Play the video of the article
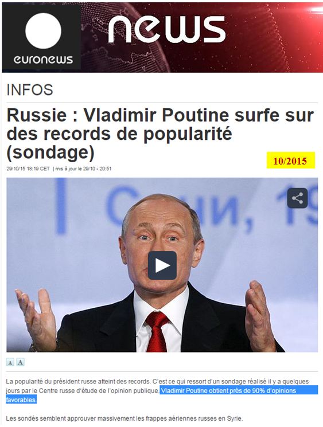Screen dimensions: 323x427 pyautogui.click(x=162, y=265)
